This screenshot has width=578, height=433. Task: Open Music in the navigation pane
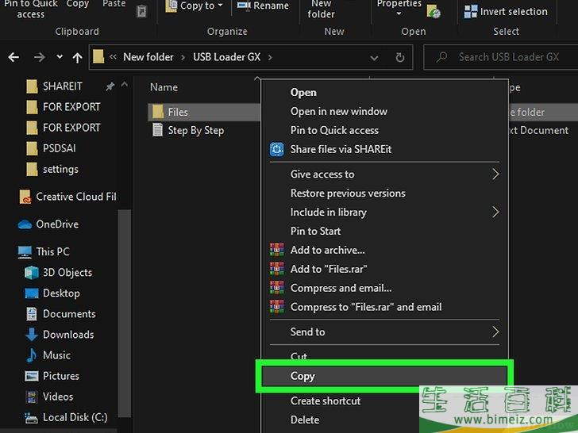coord(48,355)
